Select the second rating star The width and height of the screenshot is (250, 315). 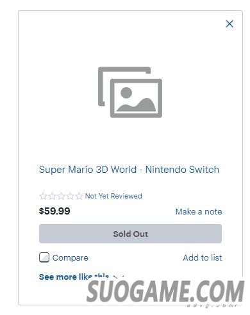(x=52, y=196)
